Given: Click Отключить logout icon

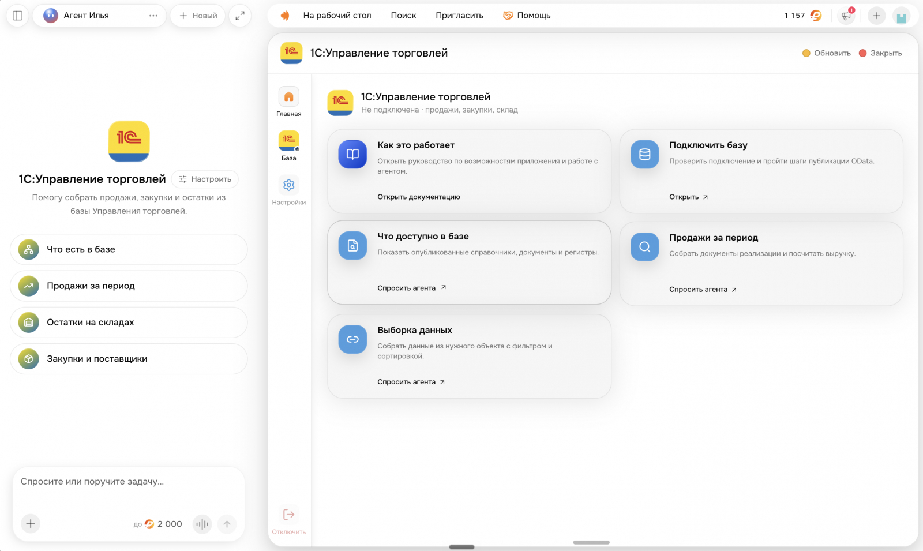Looking at the screenshot, I should (288, 520).
